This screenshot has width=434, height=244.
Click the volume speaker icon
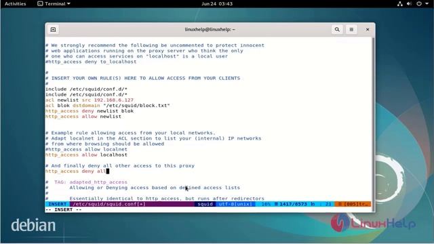[409, 3]
